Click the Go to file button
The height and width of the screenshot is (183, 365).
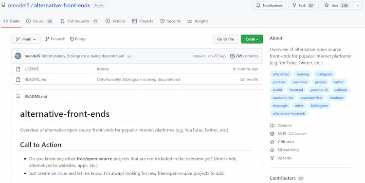[x=225, y=39]
